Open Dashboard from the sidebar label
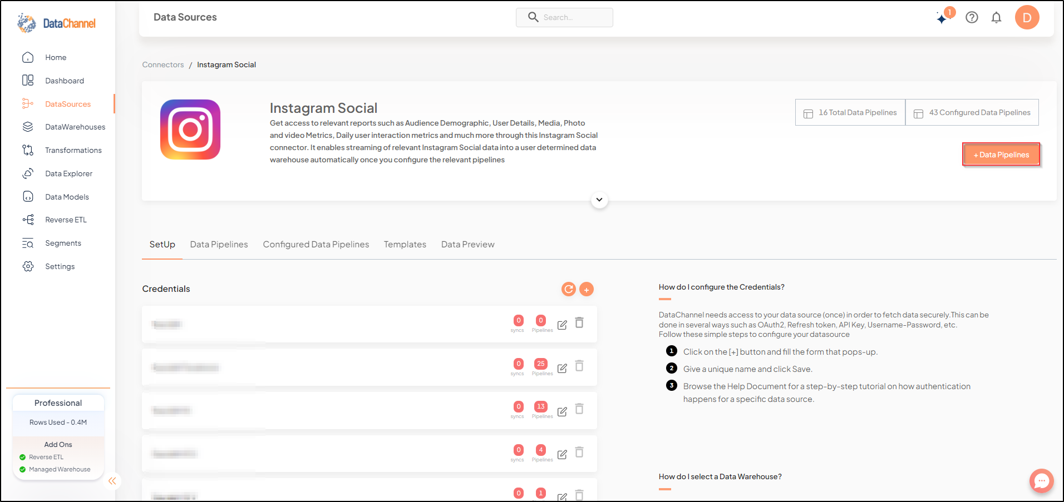 point(65,81)
